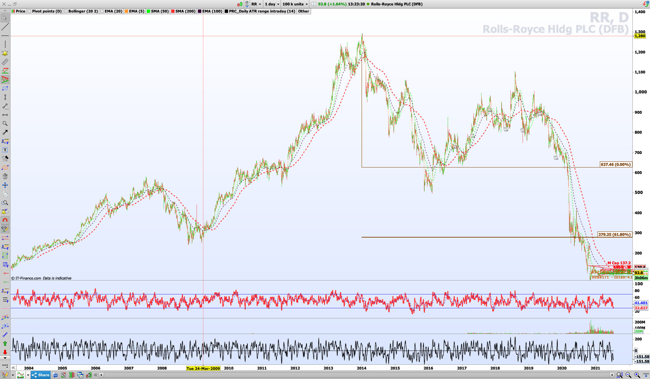The height and width of the screenshot is (379, 650).
Task: Expand more tools under the three dots
Action: click(x=5, y=365)
